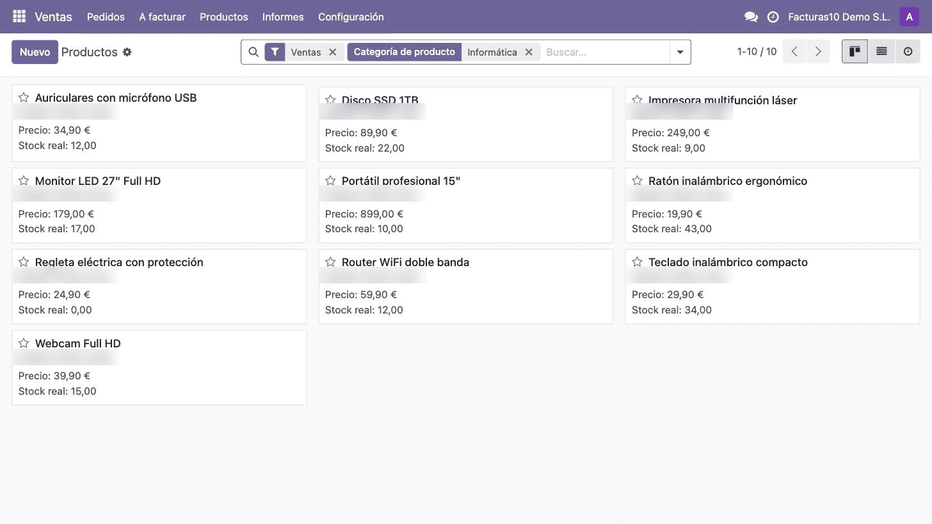
Task: Mark Impresora multifunción láser as favorite
Action: coord(637,100)
